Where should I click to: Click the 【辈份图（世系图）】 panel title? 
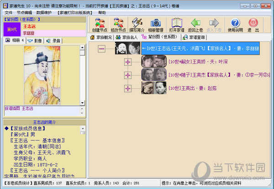(22, 19)
